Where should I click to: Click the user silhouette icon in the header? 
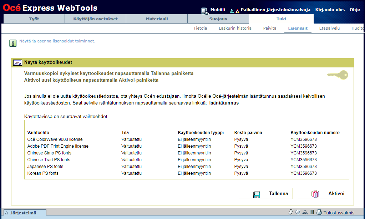(x=232, y=11)
